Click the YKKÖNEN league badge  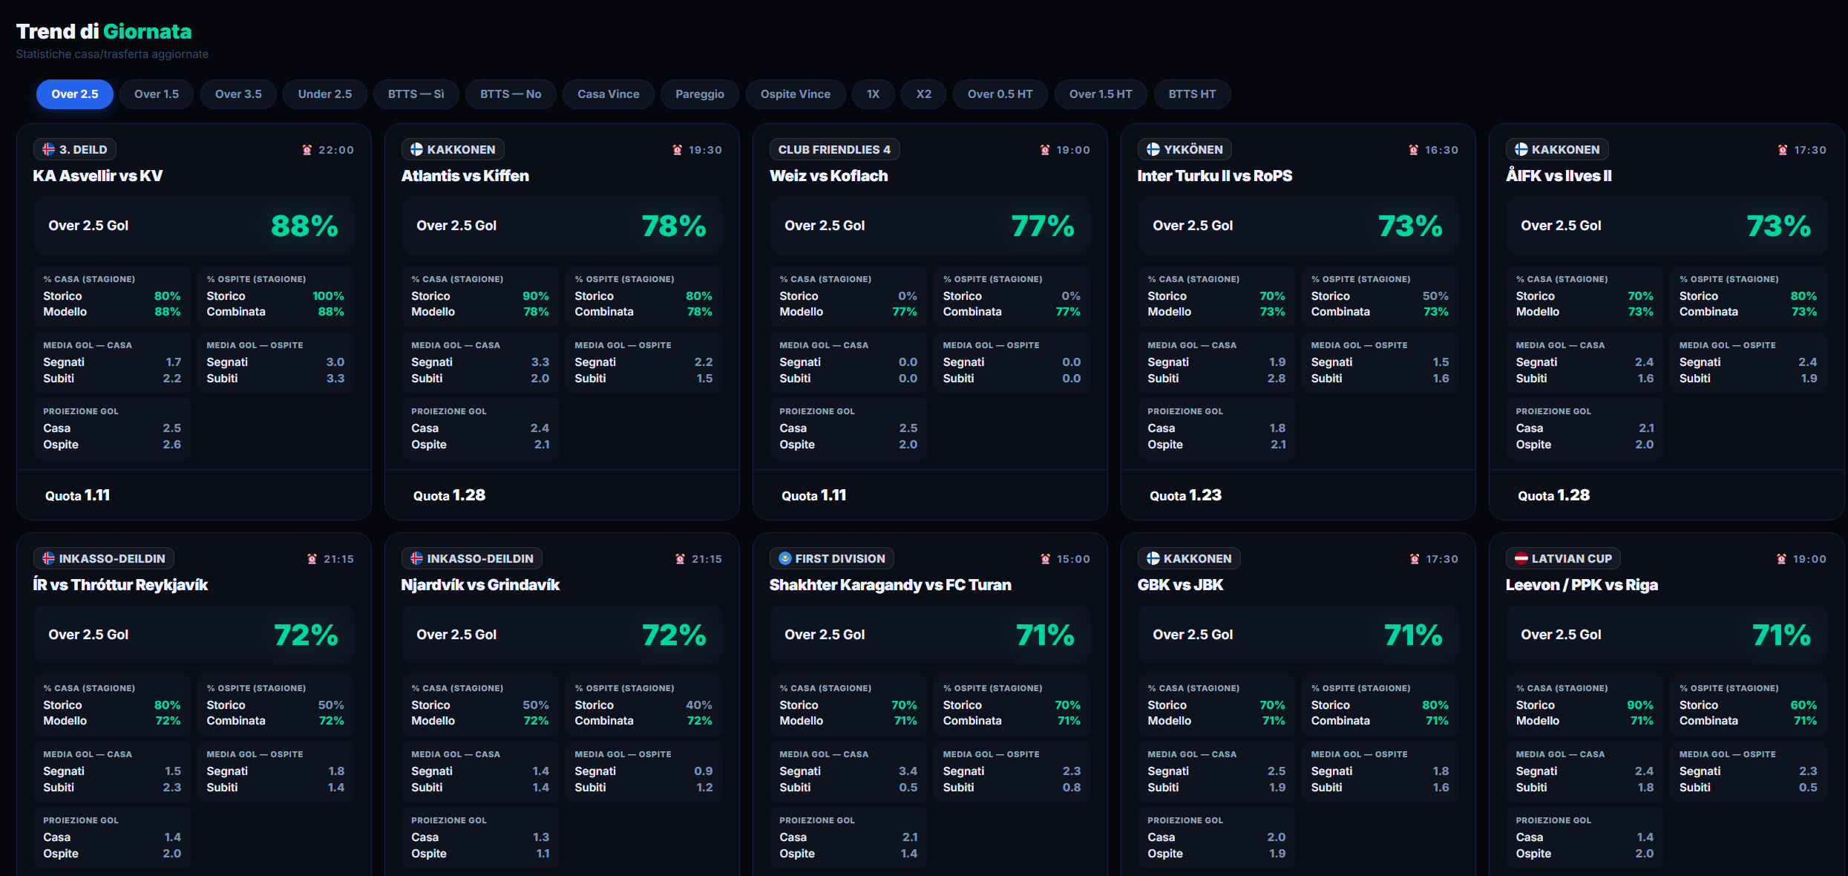(x=1185, y=149)
